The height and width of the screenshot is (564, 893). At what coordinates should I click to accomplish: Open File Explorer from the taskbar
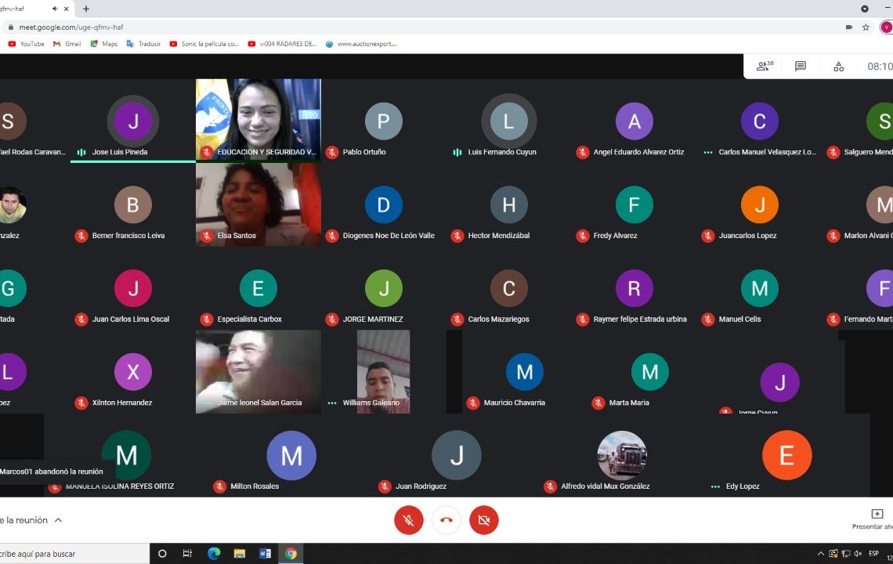coord(240,554)
